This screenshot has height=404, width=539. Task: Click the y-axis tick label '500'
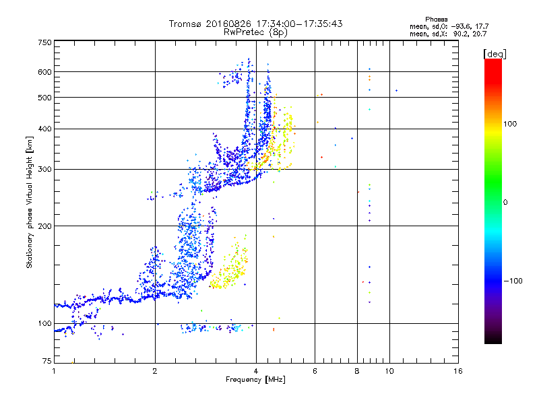pos(45,98)
